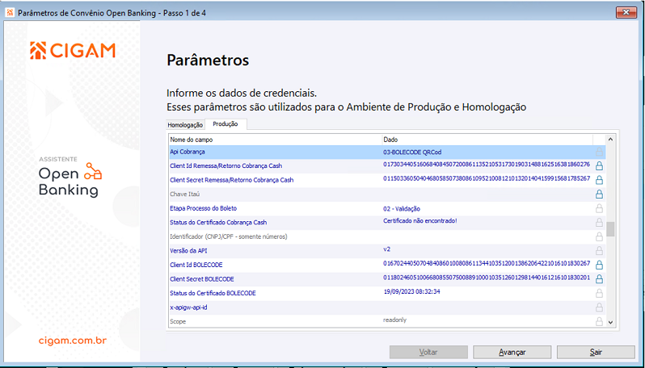
Task: Select Status do Certificado BOLECODE field
Action: (x=213, y=293)
